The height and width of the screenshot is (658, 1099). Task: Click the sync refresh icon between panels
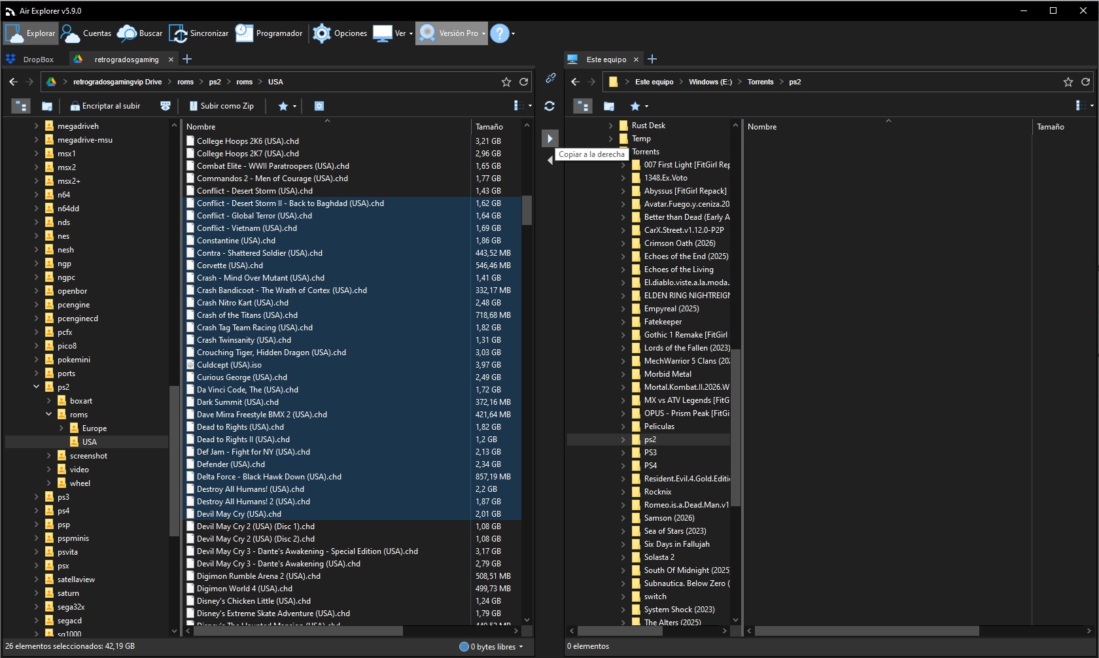point(549,106)
